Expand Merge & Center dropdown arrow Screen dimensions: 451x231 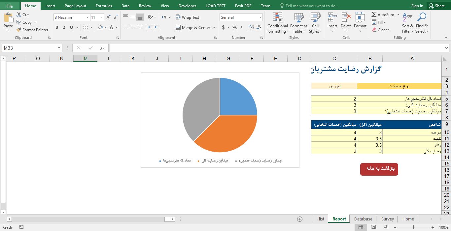[214, 28]
